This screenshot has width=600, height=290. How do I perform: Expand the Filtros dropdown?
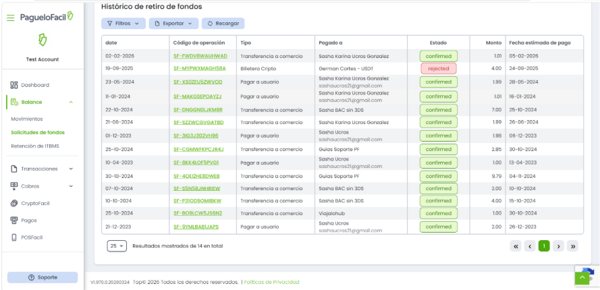coord(123,24)
